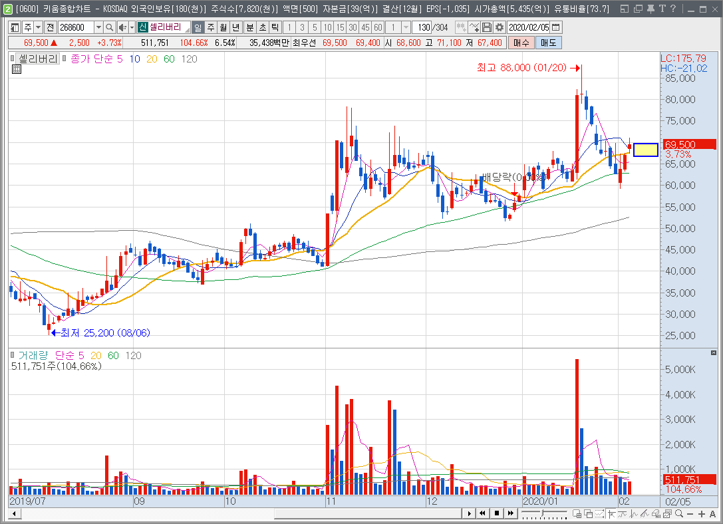The height and width of the screenshot is (524, 723).
Task: Expand the 셀리버리 stock name corner dropdown
Action: pos(187,30)
